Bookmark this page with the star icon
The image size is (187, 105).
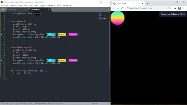point(169,8)
